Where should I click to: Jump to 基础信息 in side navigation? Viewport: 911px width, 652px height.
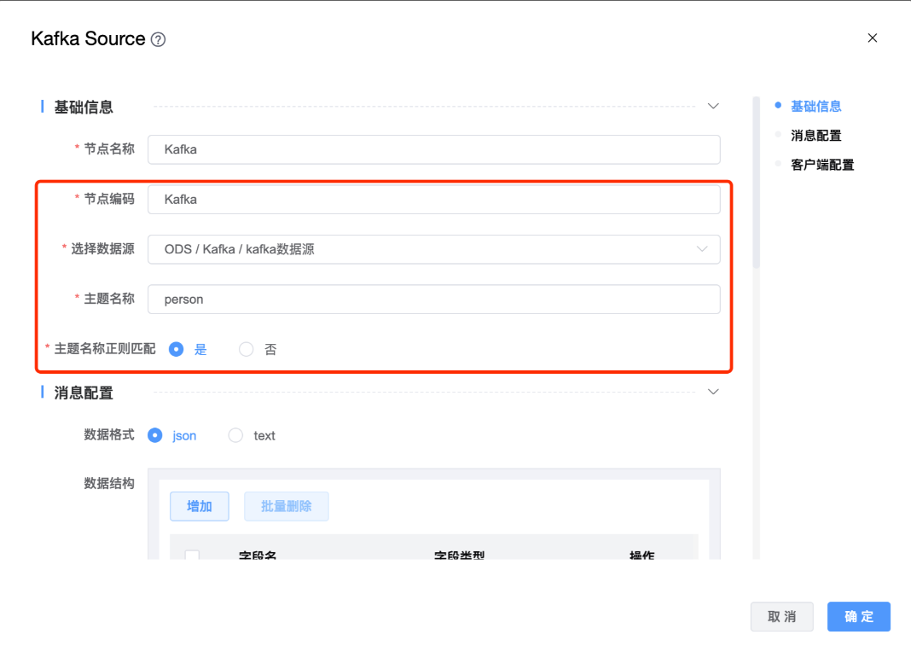(x=815, y=107)
